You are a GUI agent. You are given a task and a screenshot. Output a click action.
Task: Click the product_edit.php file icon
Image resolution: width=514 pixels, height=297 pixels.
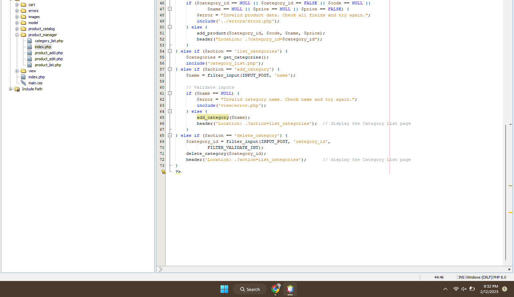29,59
